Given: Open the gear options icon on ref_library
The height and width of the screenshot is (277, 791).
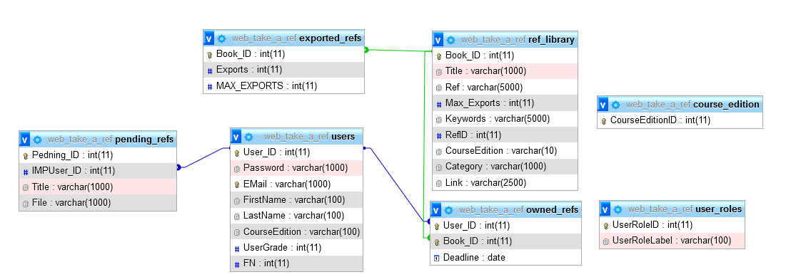Looking at the screenshot, I should 450,40.
